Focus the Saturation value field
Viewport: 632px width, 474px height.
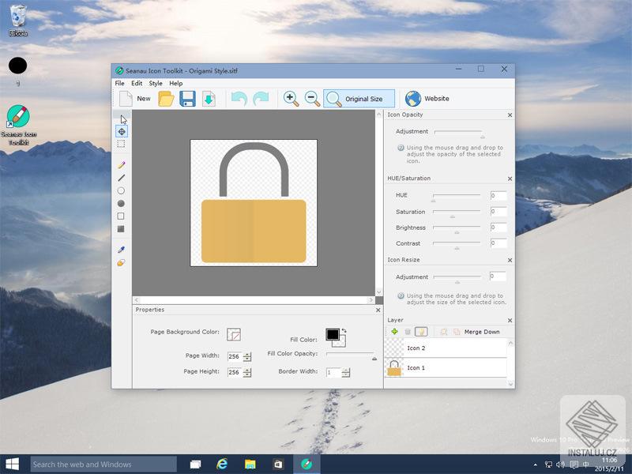tap(498, 212)
